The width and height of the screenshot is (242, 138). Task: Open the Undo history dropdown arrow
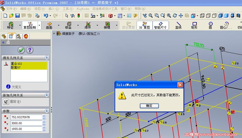50,16
